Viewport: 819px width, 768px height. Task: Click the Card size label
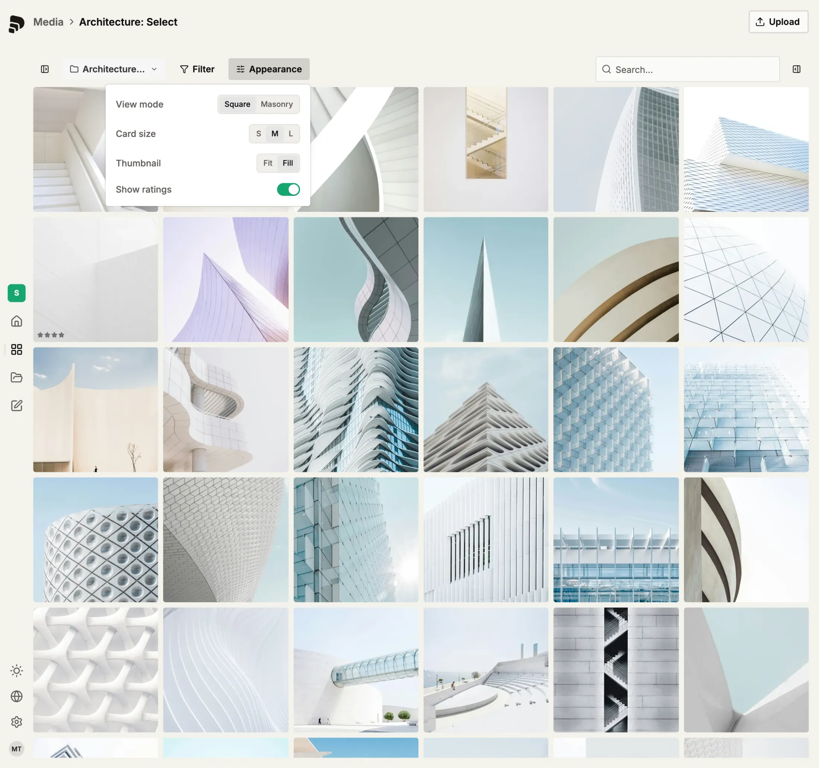tap(136, 134)
